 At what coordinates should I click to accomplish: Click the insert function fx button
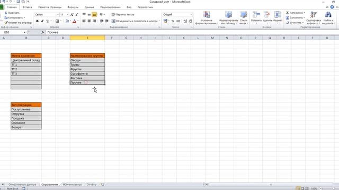coord(43,32)
